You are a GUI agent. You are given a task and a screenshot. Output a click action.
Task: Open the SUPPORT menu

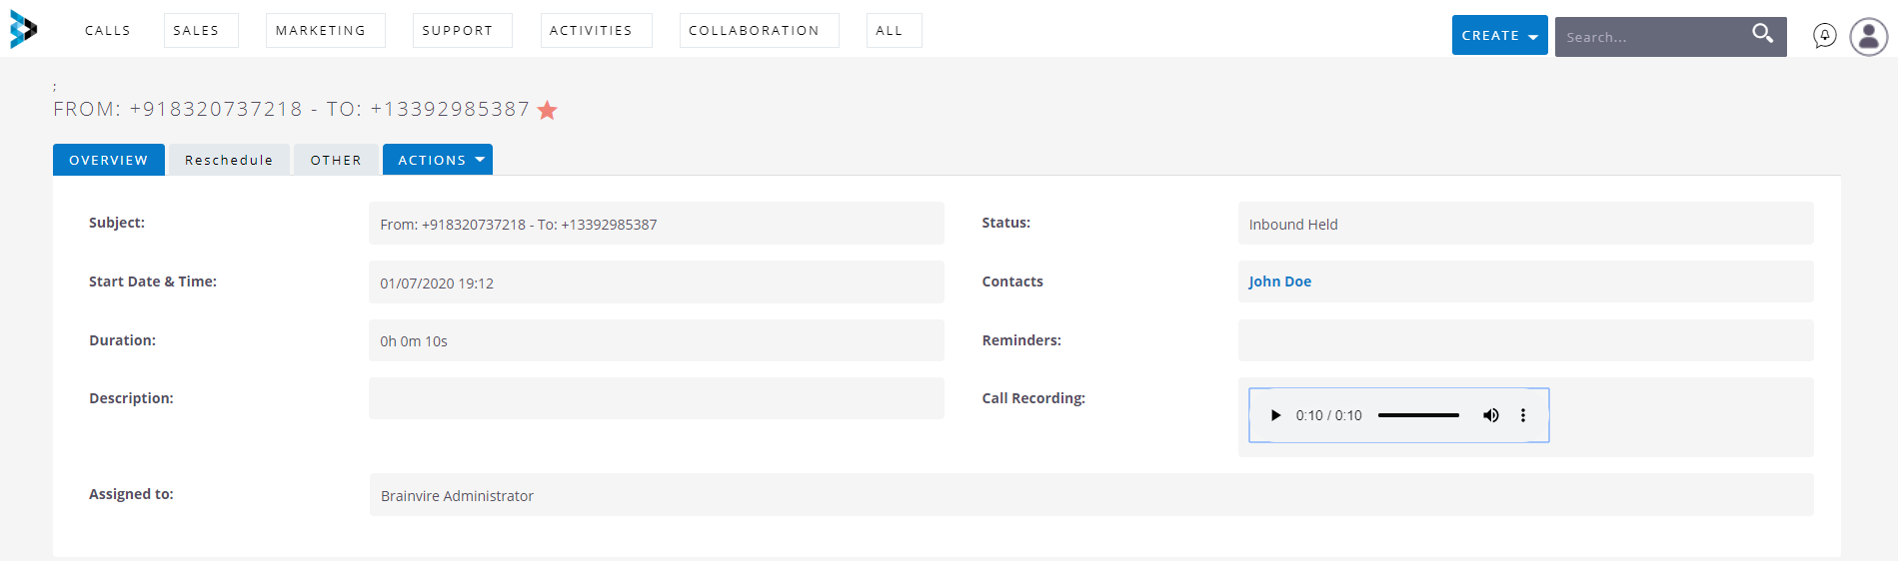pyautogui.click(x=462, y=31)
